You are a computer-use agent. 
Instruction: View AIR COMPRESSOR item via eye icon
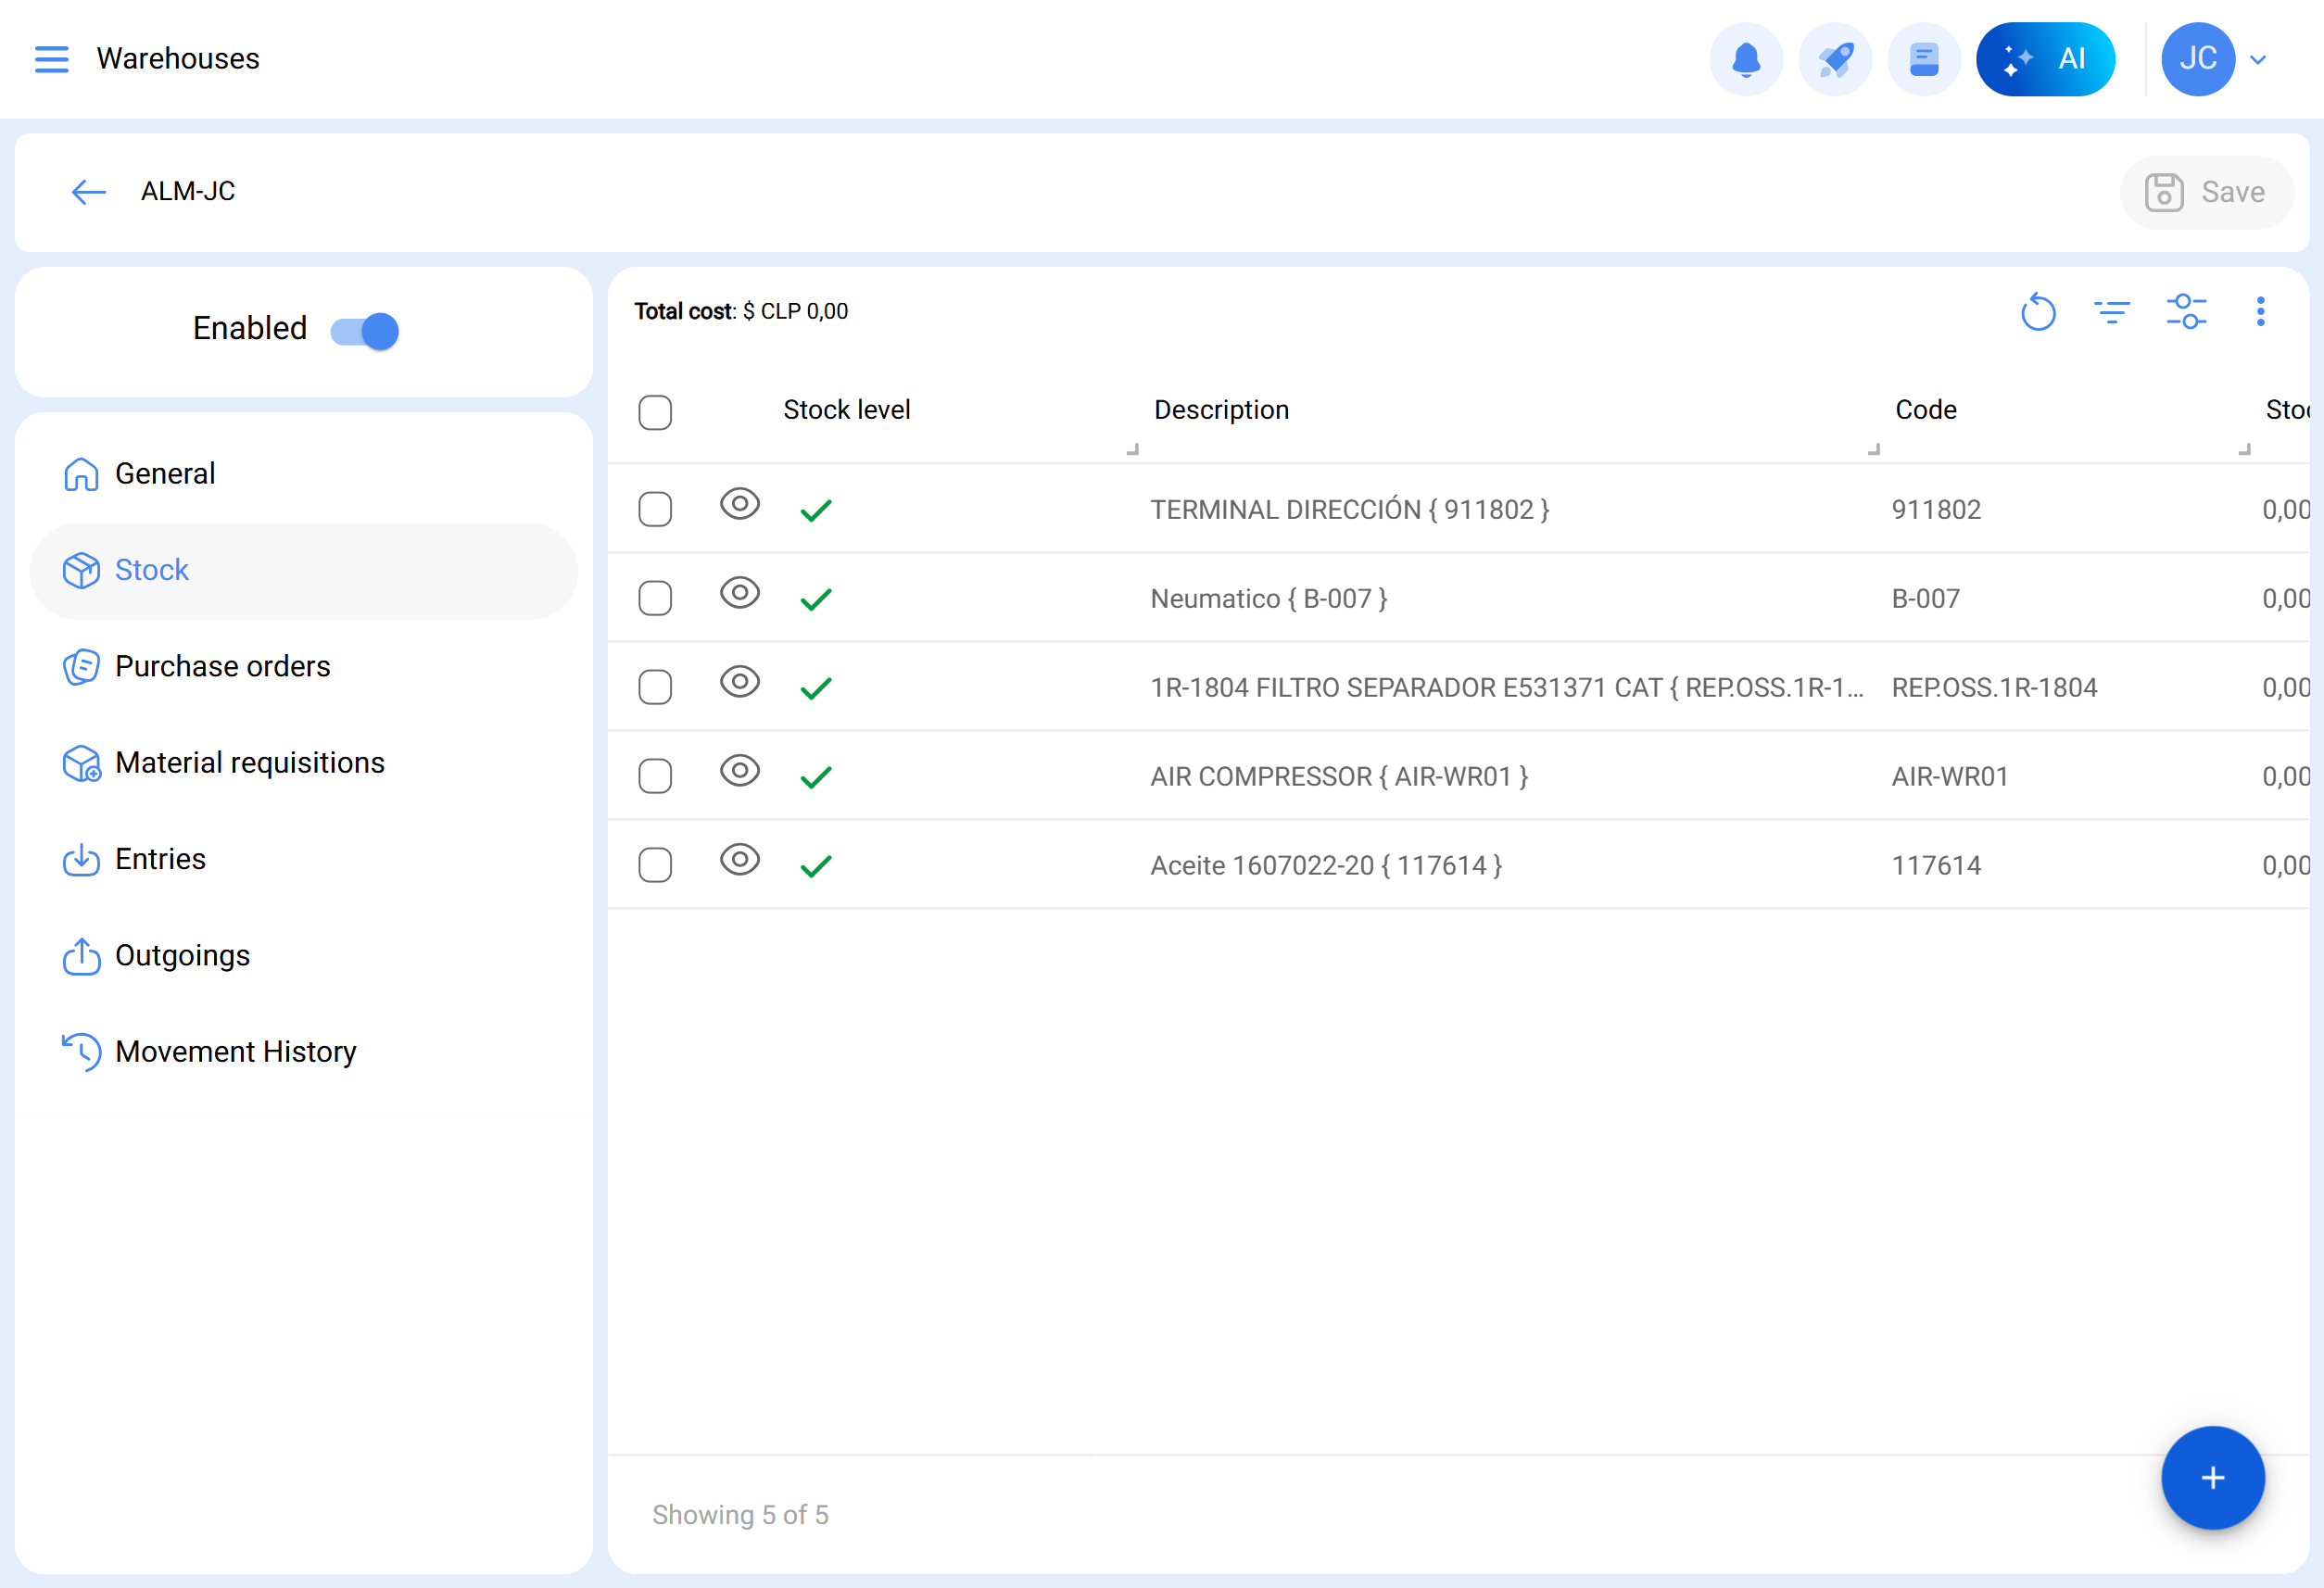[739, 771]
